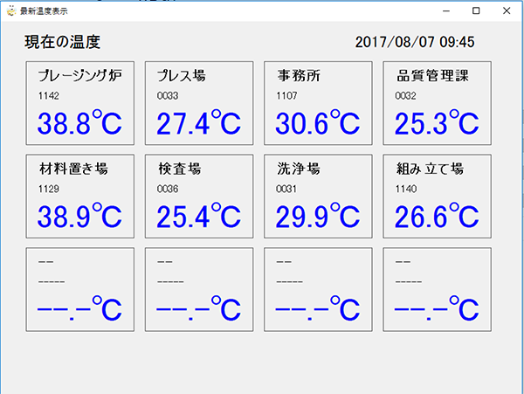Viewport: 524px width, 394px height.
Task: Click sensor ID 1140 label
Action: pyautogui.click(x=406, y=190)
